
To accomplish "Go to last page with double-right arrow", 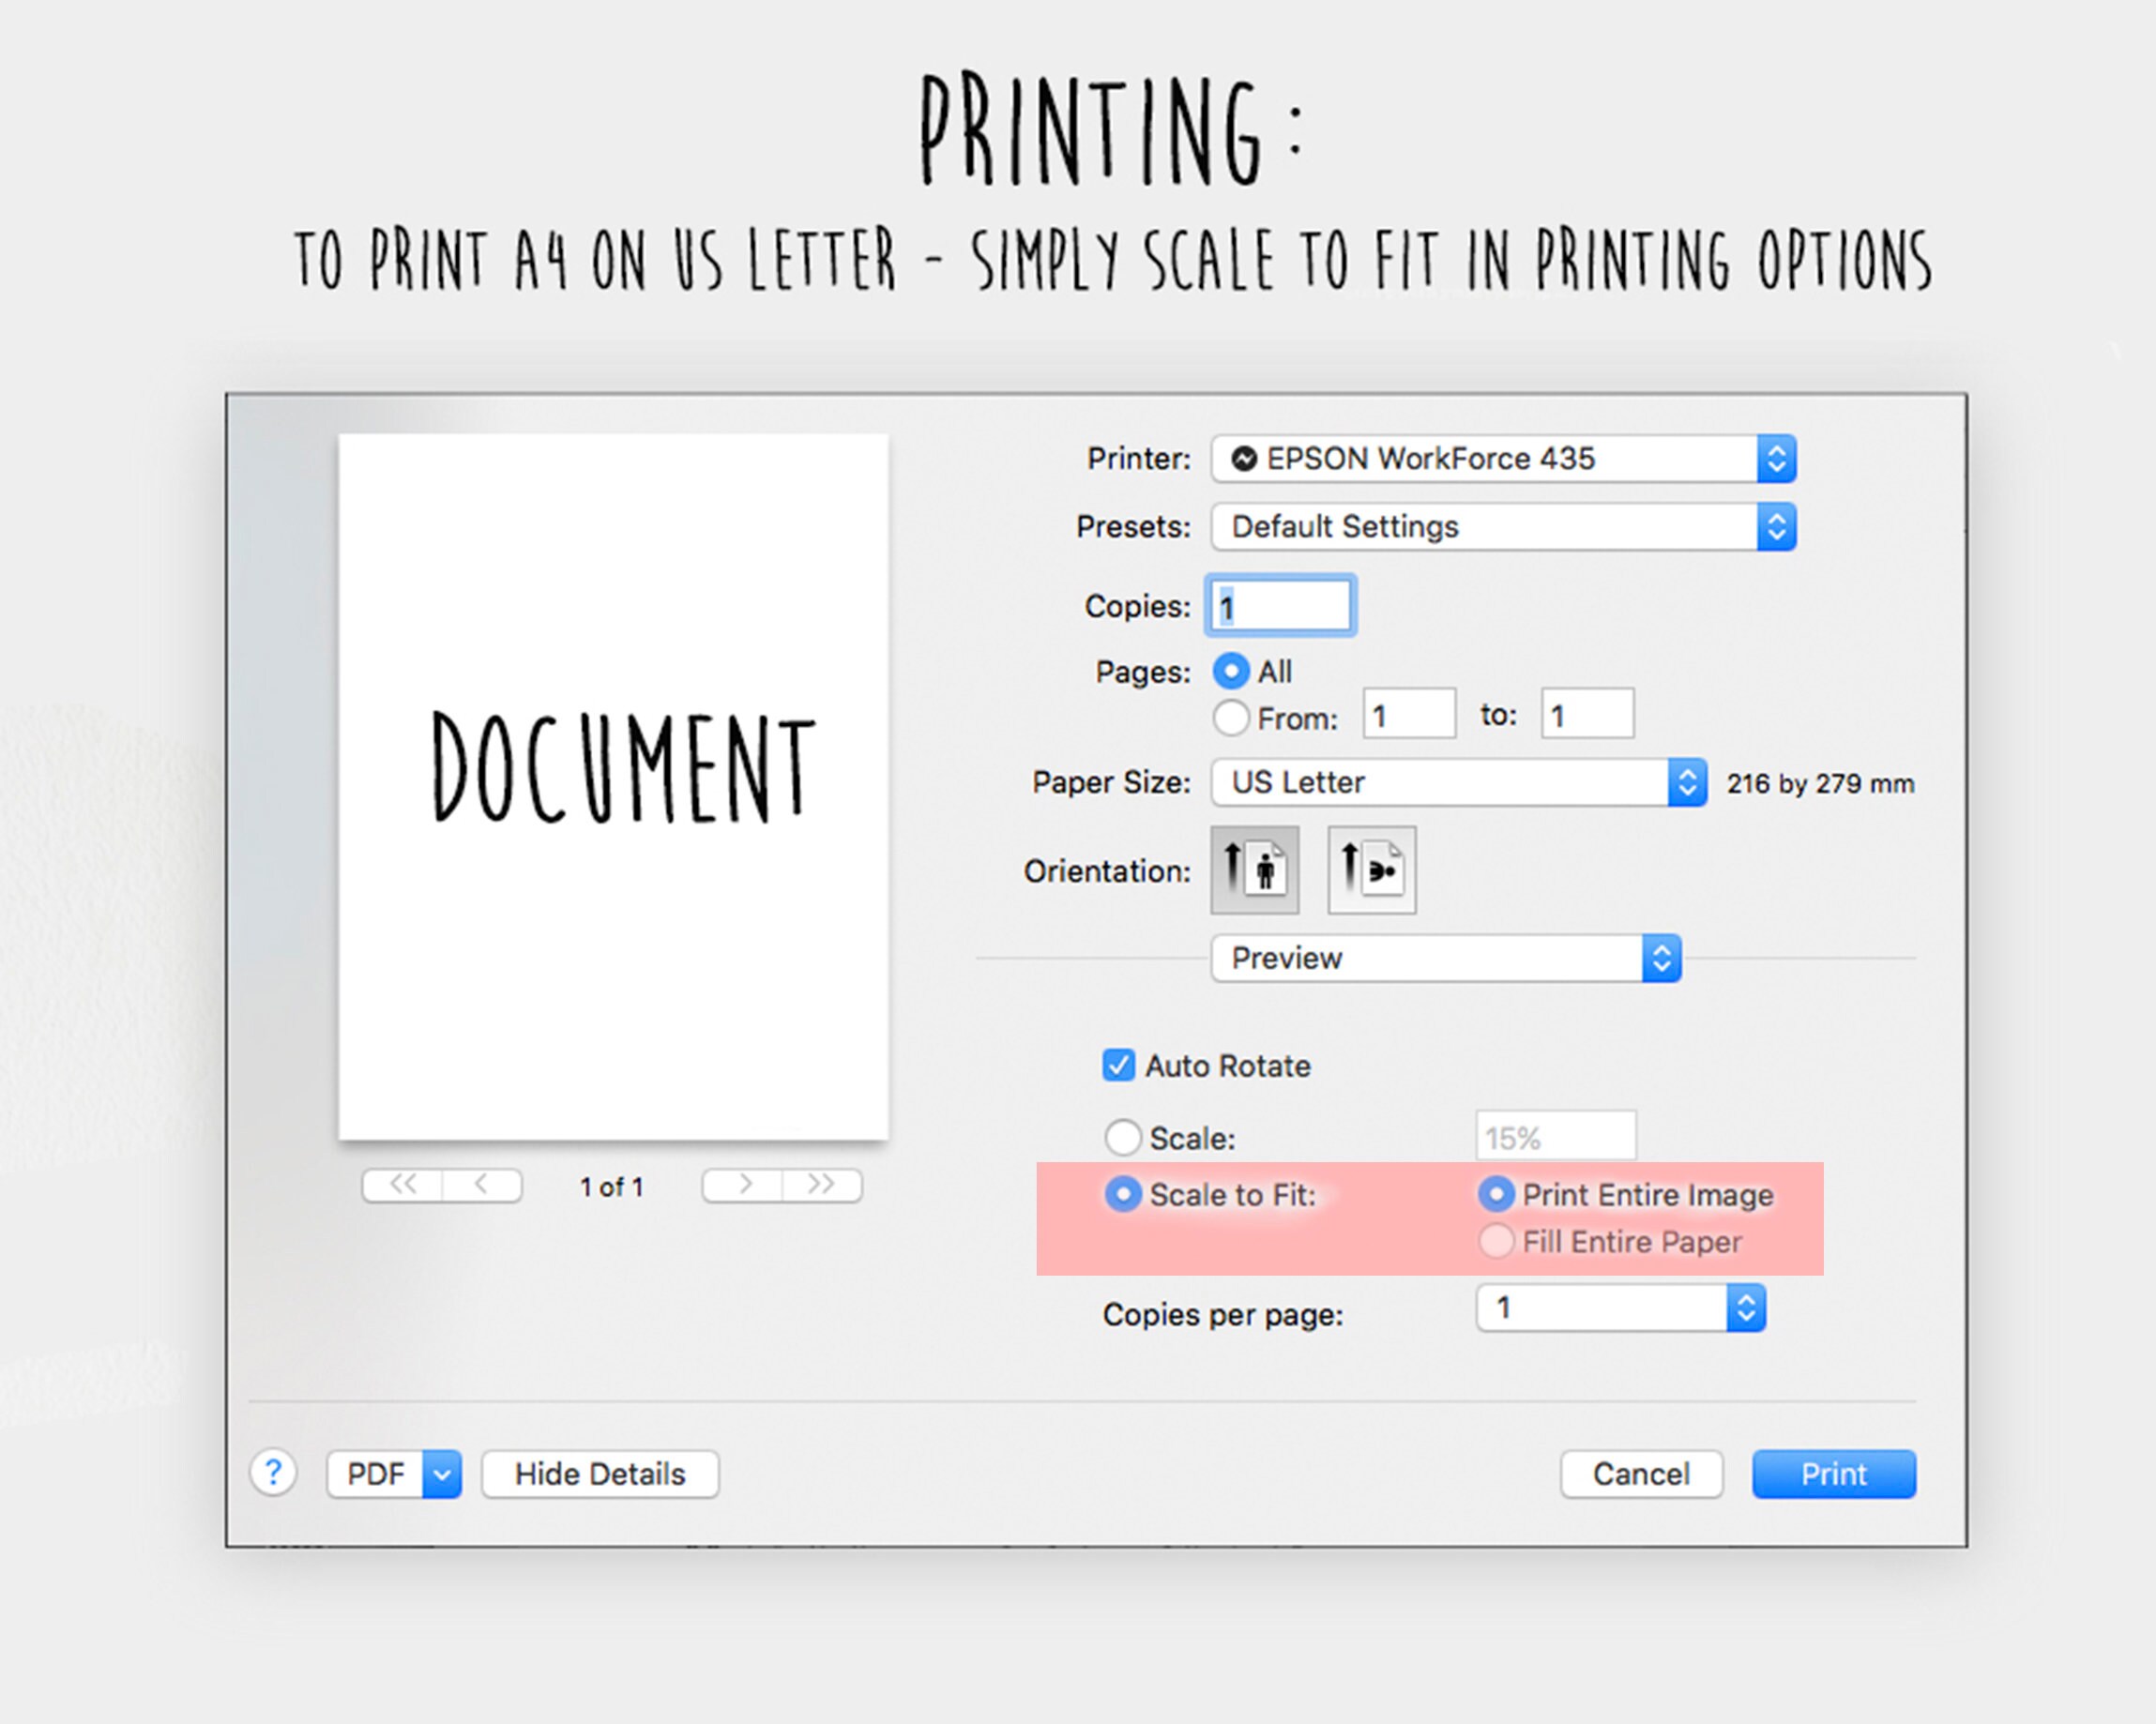I will [822, 1185].
